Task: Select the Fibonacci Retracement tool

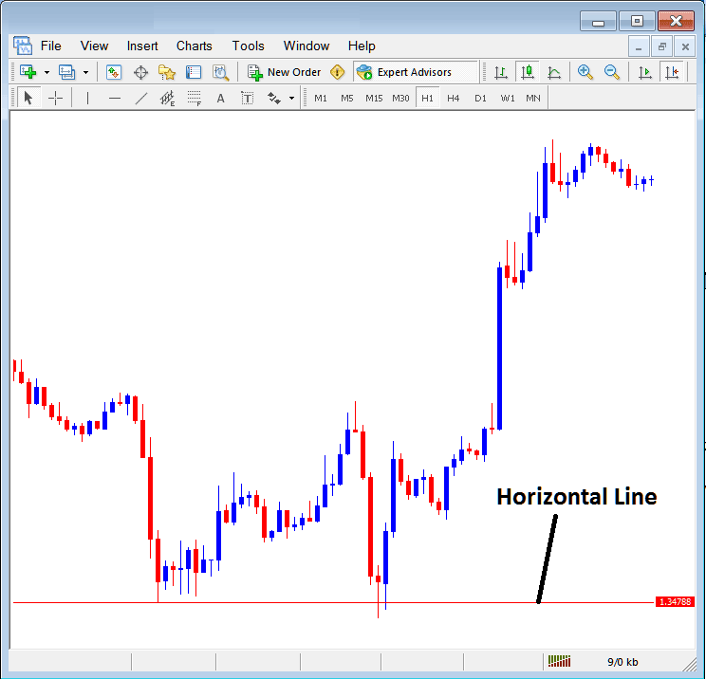Action: pyautogui.click(x=195, y=98)
